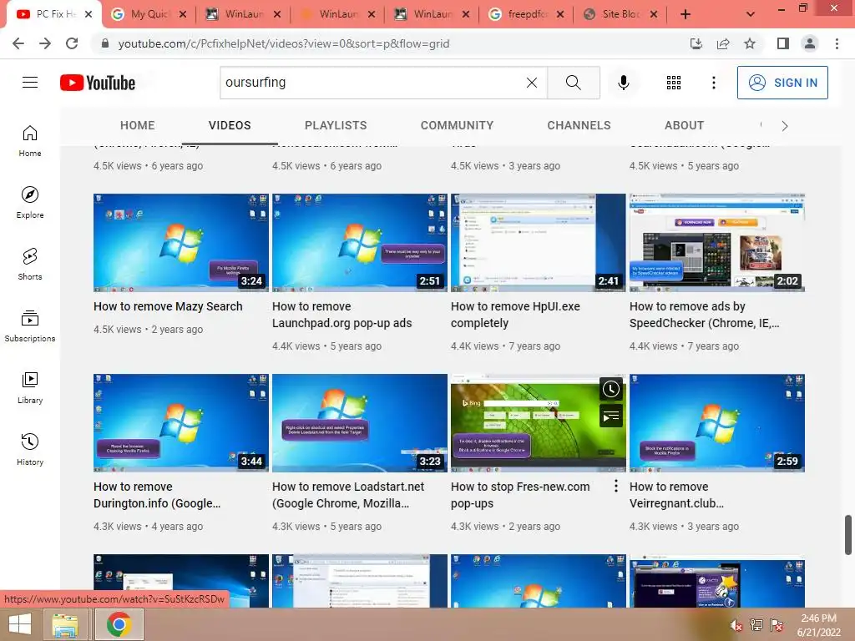Open Veirregnant.club video title

pos(676,495)
